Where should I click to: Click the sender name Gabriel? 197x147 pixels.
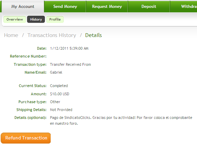pyautogui.click(x=56, y=72)
